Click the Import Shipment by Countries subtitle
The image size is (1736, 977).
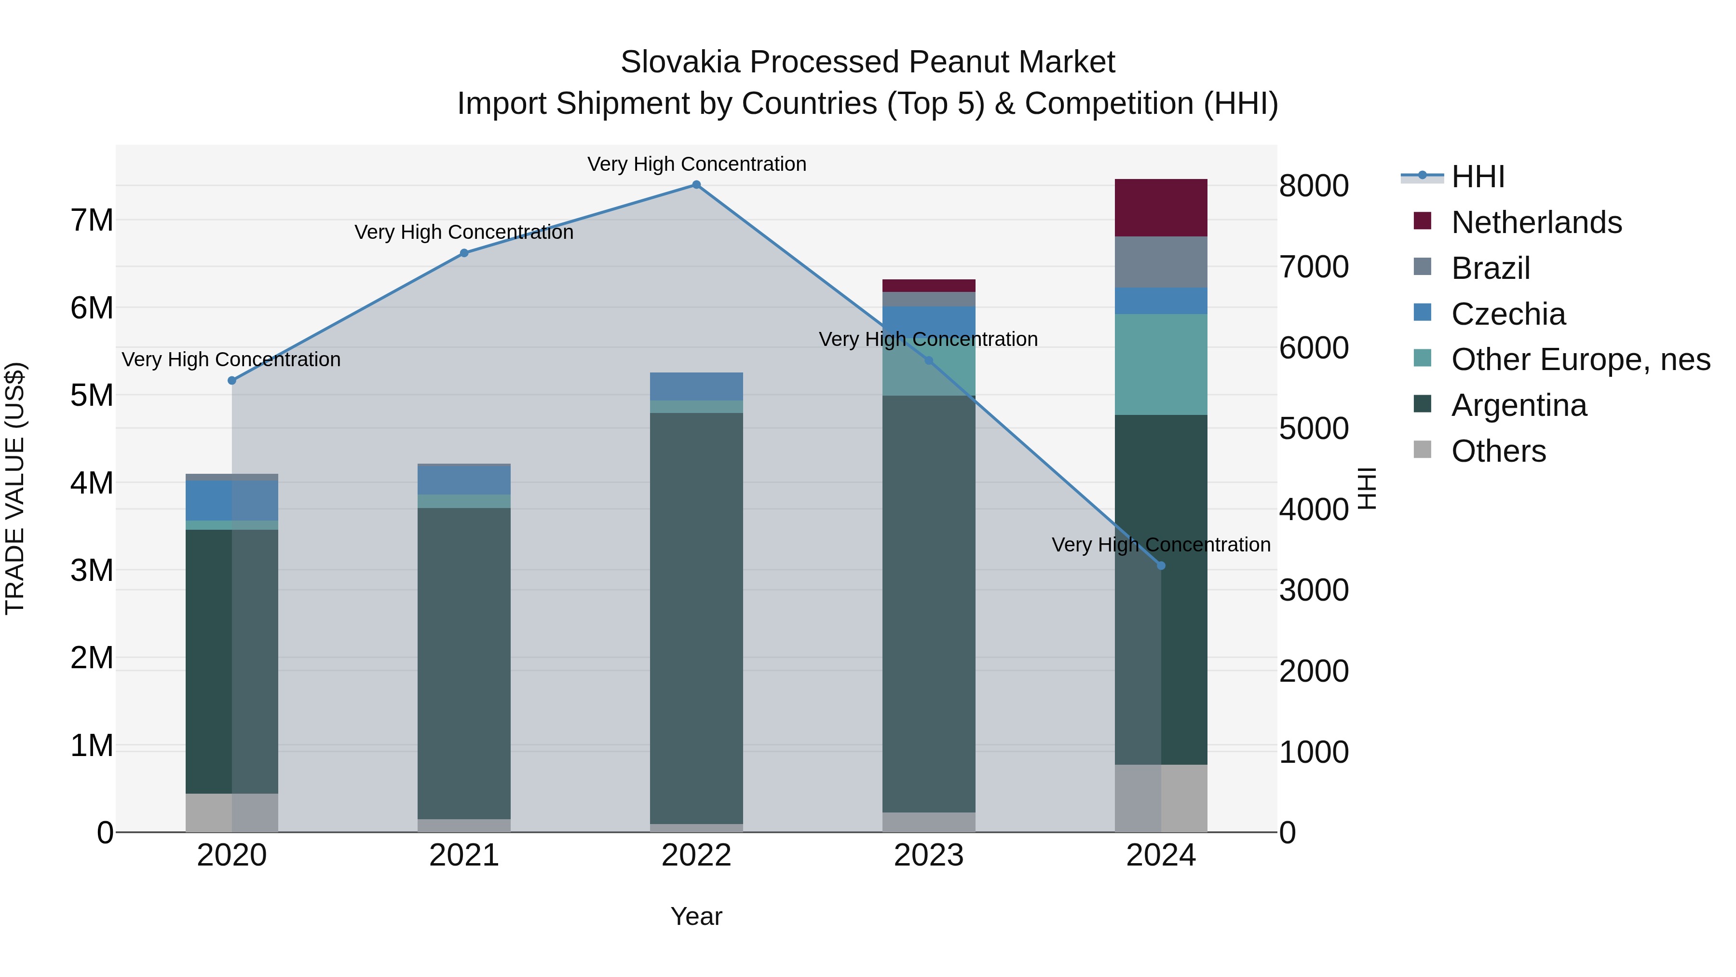point(868,104)
